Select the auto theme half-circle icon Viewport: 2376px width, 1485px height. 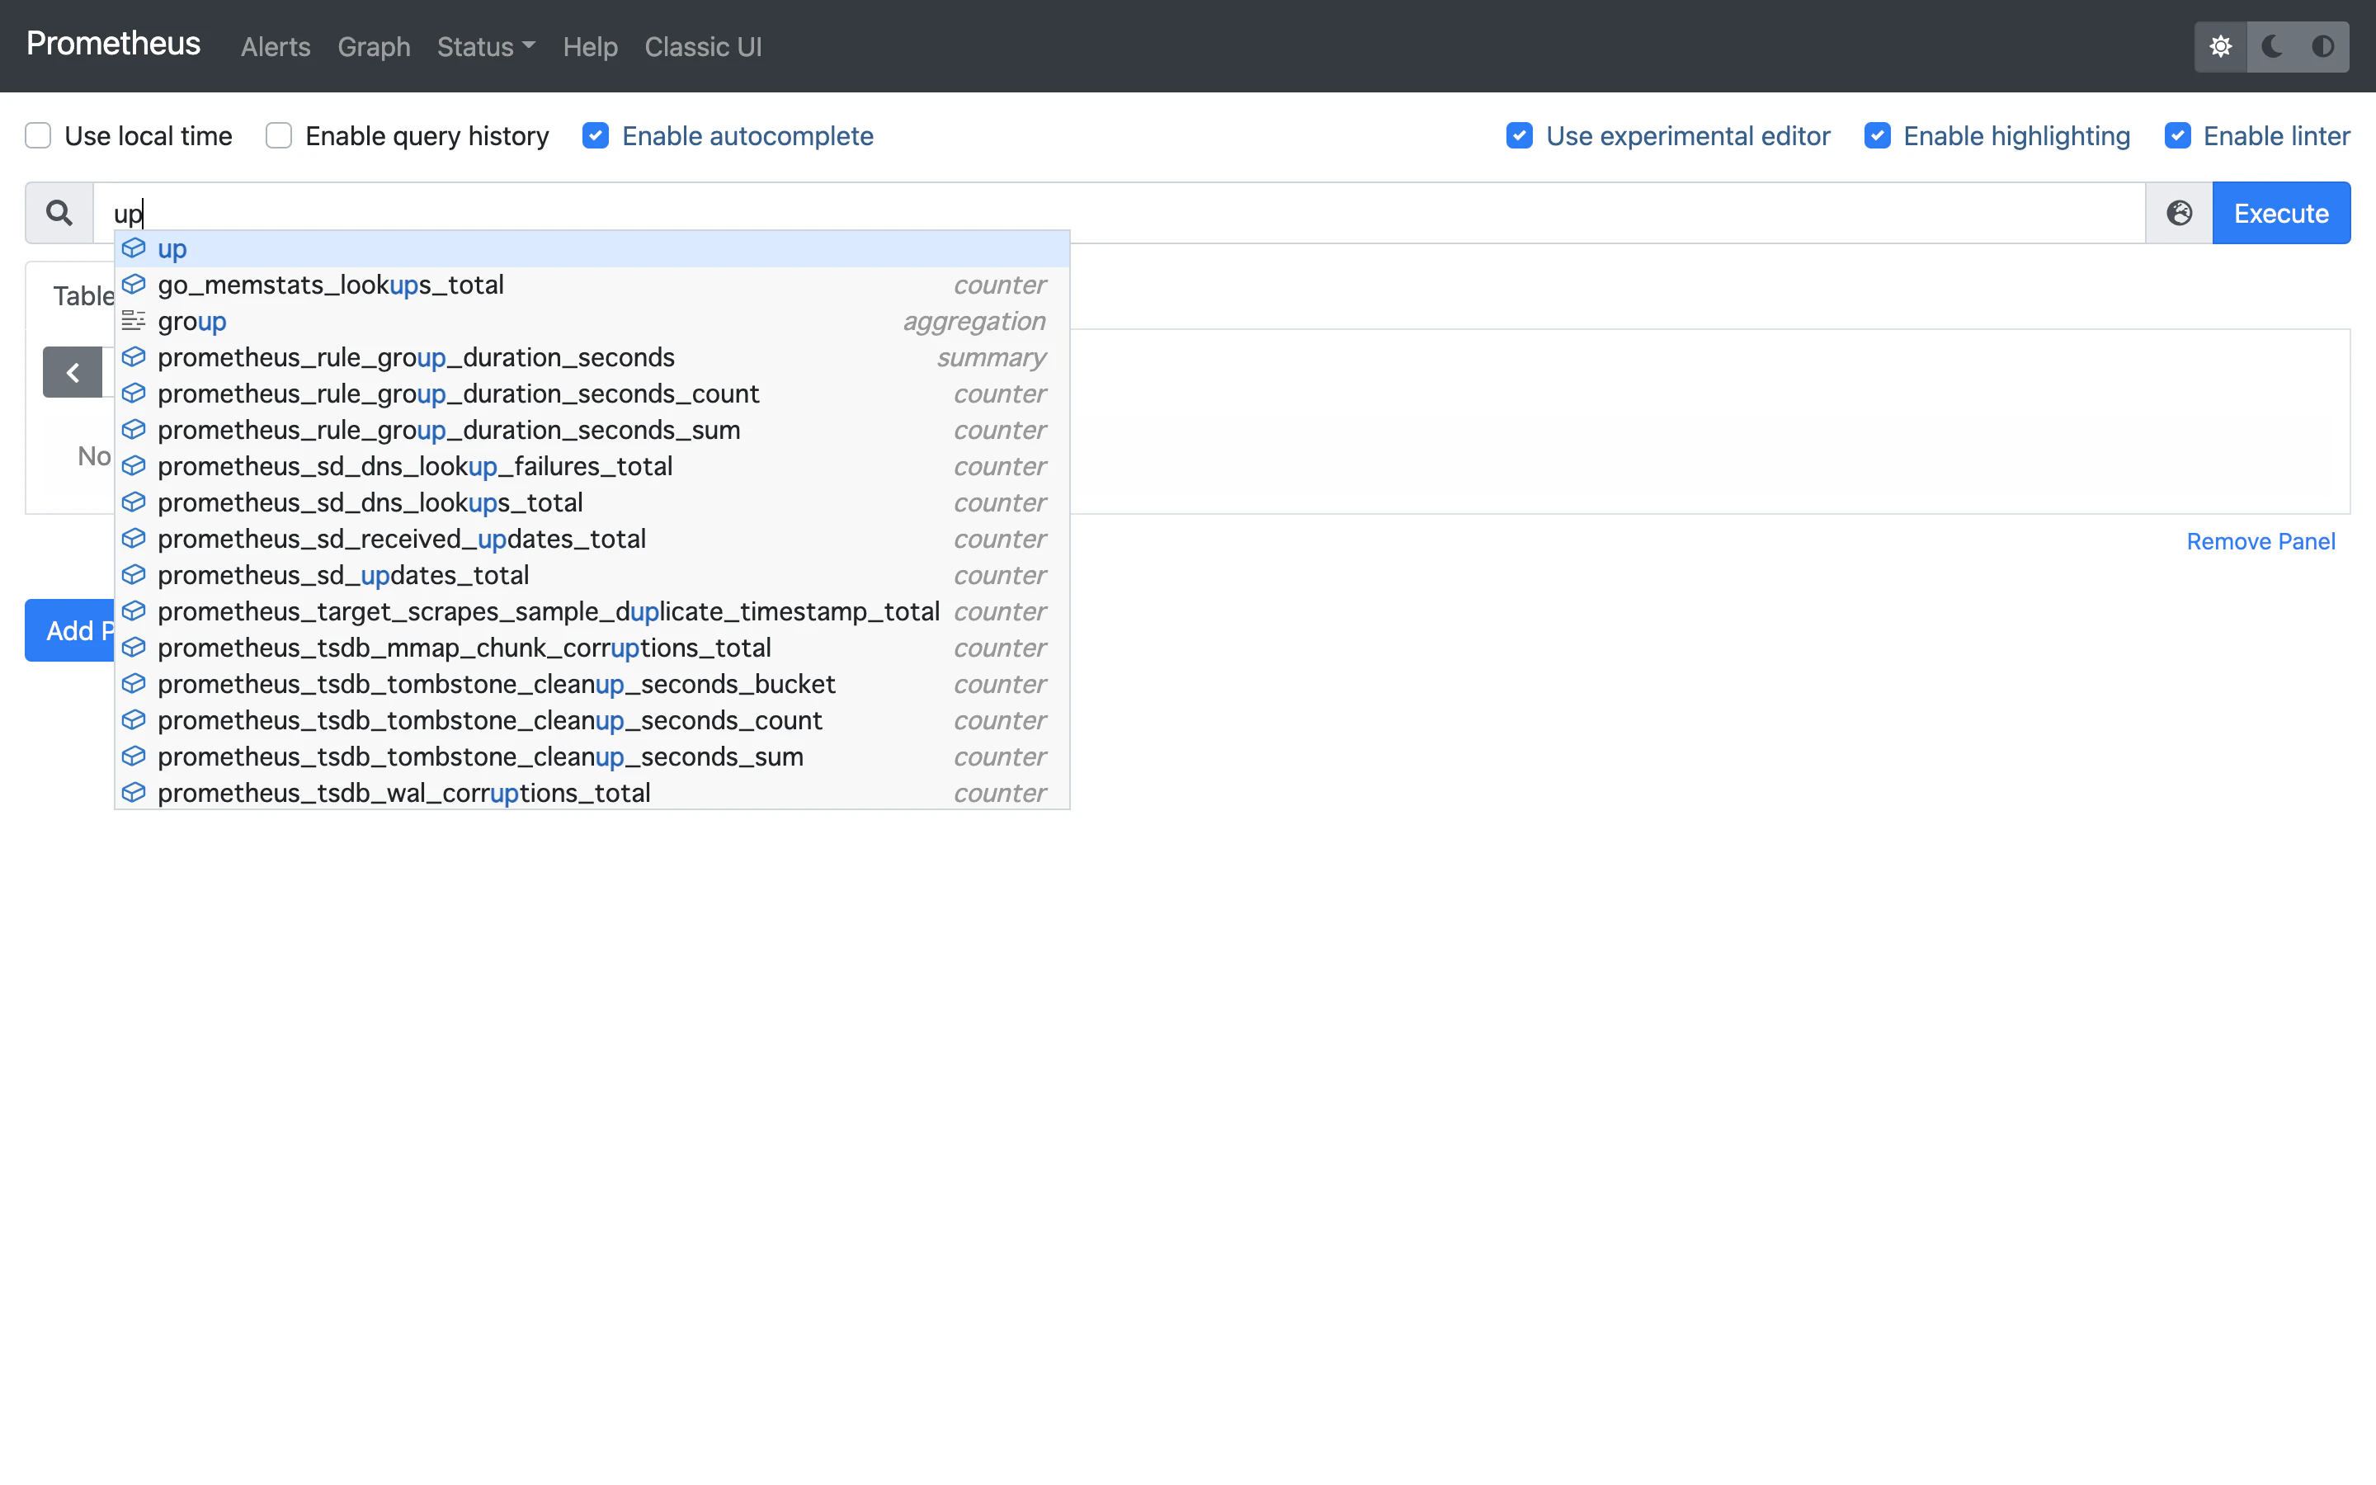tap(2323, 46)
